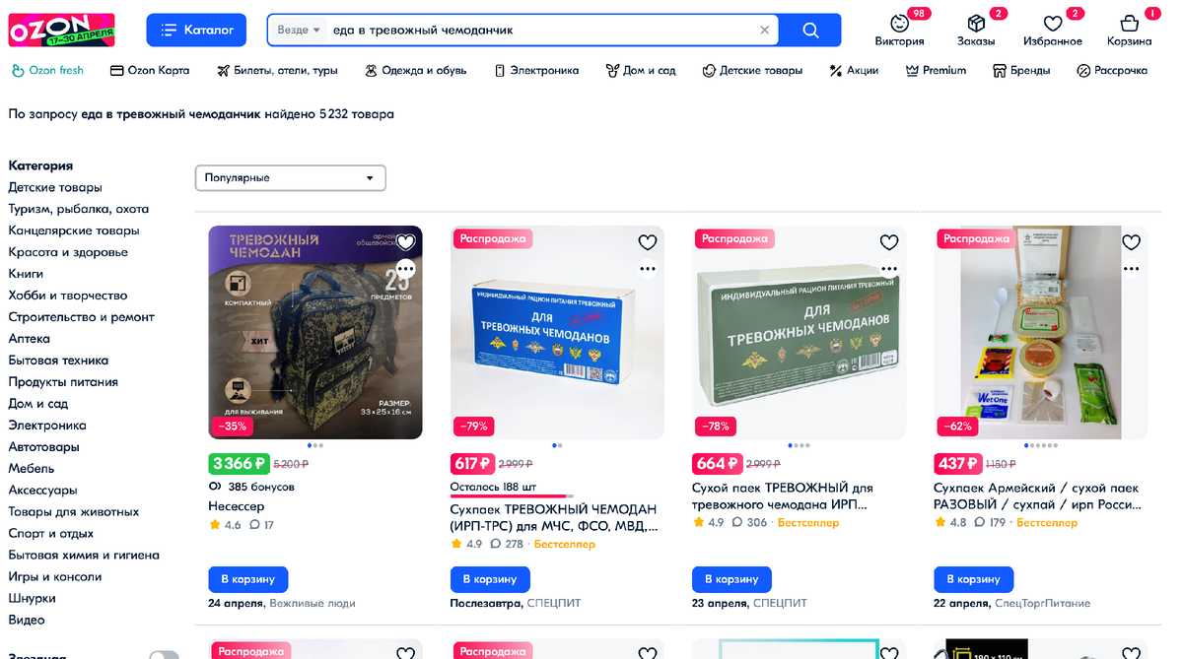Open Premium section
The width and height of the screenshot is (1183, 659).
click(x=936, y=70)
